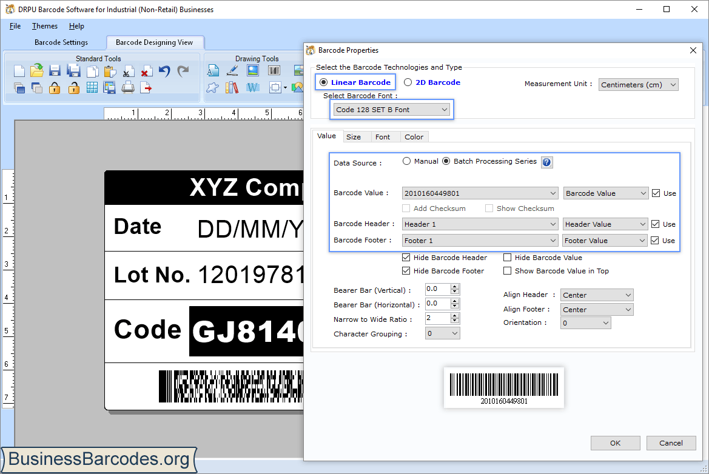Screen dimensions: 709x474
Task: Select the Signature pen tool
Action: 232,70
